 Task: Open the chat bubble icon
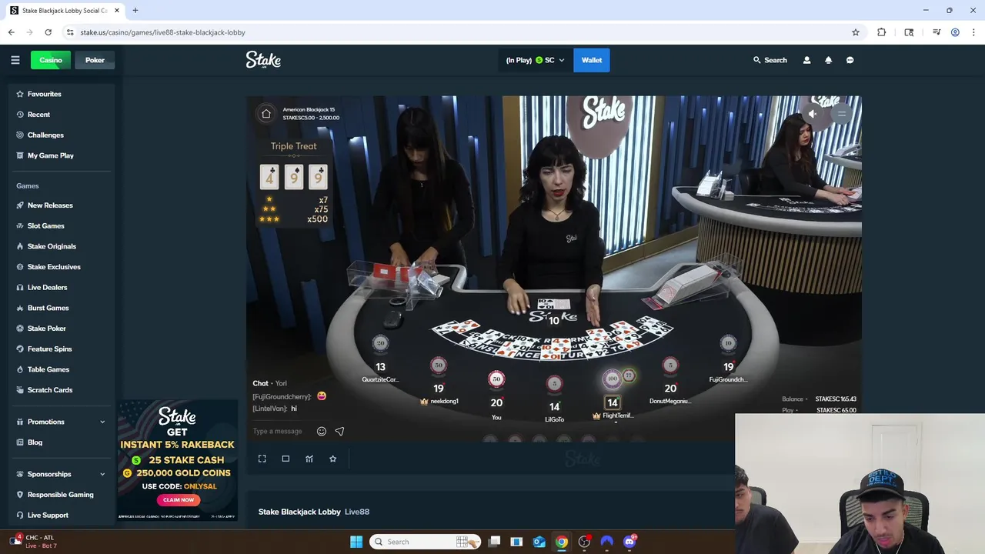850,60
